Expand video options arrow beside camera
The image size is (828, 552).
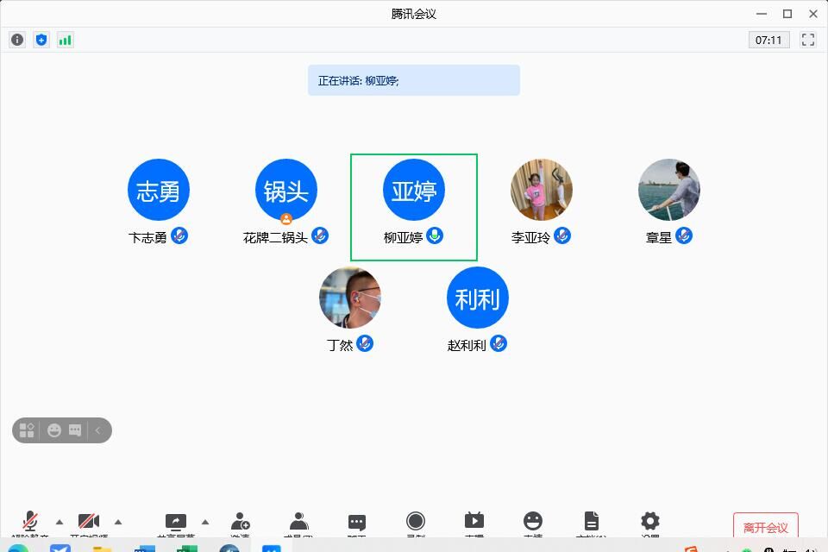pos(118,522)
